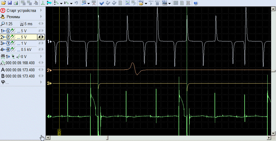Image resolution: width=276 pixels, height=141 pixels.
Task: Click the A:B+C open folder icon
Action: (x=141, y=3)
